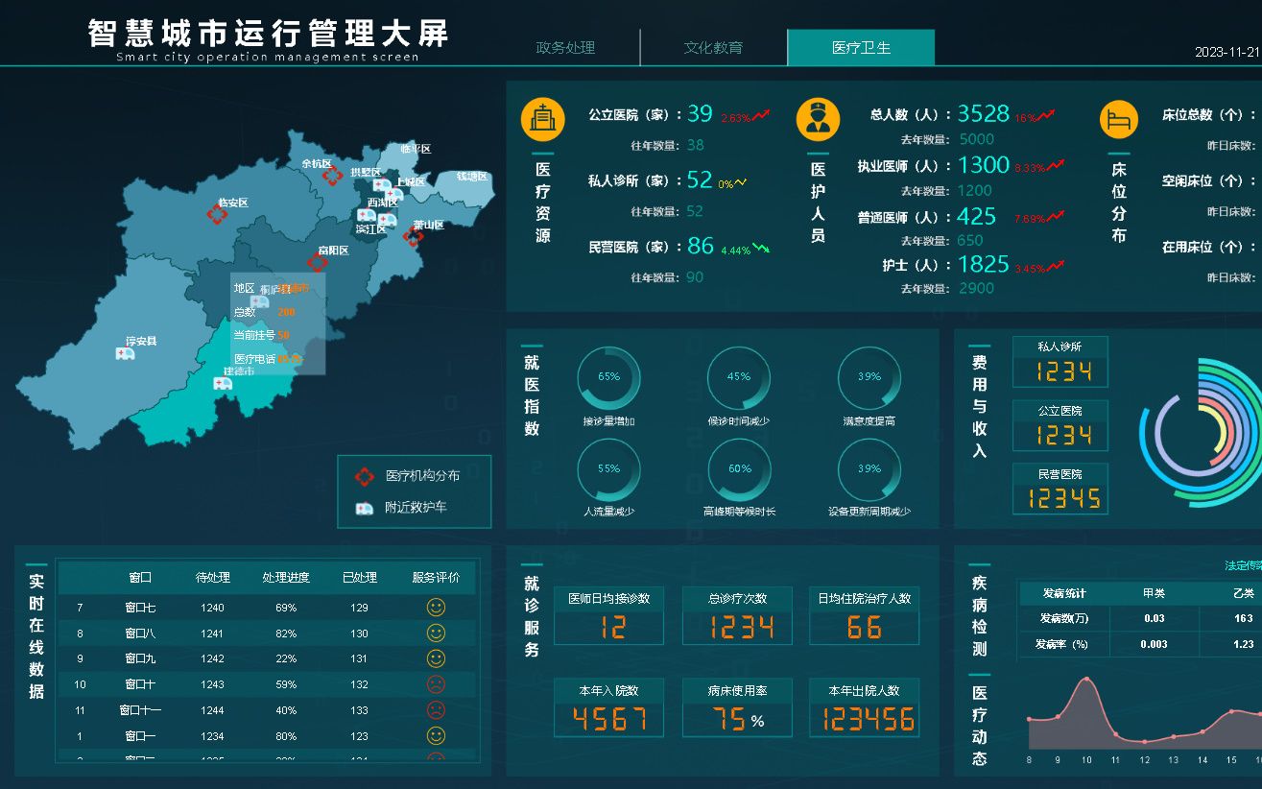
Task: Click the peak data point at 10 on the 医疗动态 chart
Action: point(1086,680)
